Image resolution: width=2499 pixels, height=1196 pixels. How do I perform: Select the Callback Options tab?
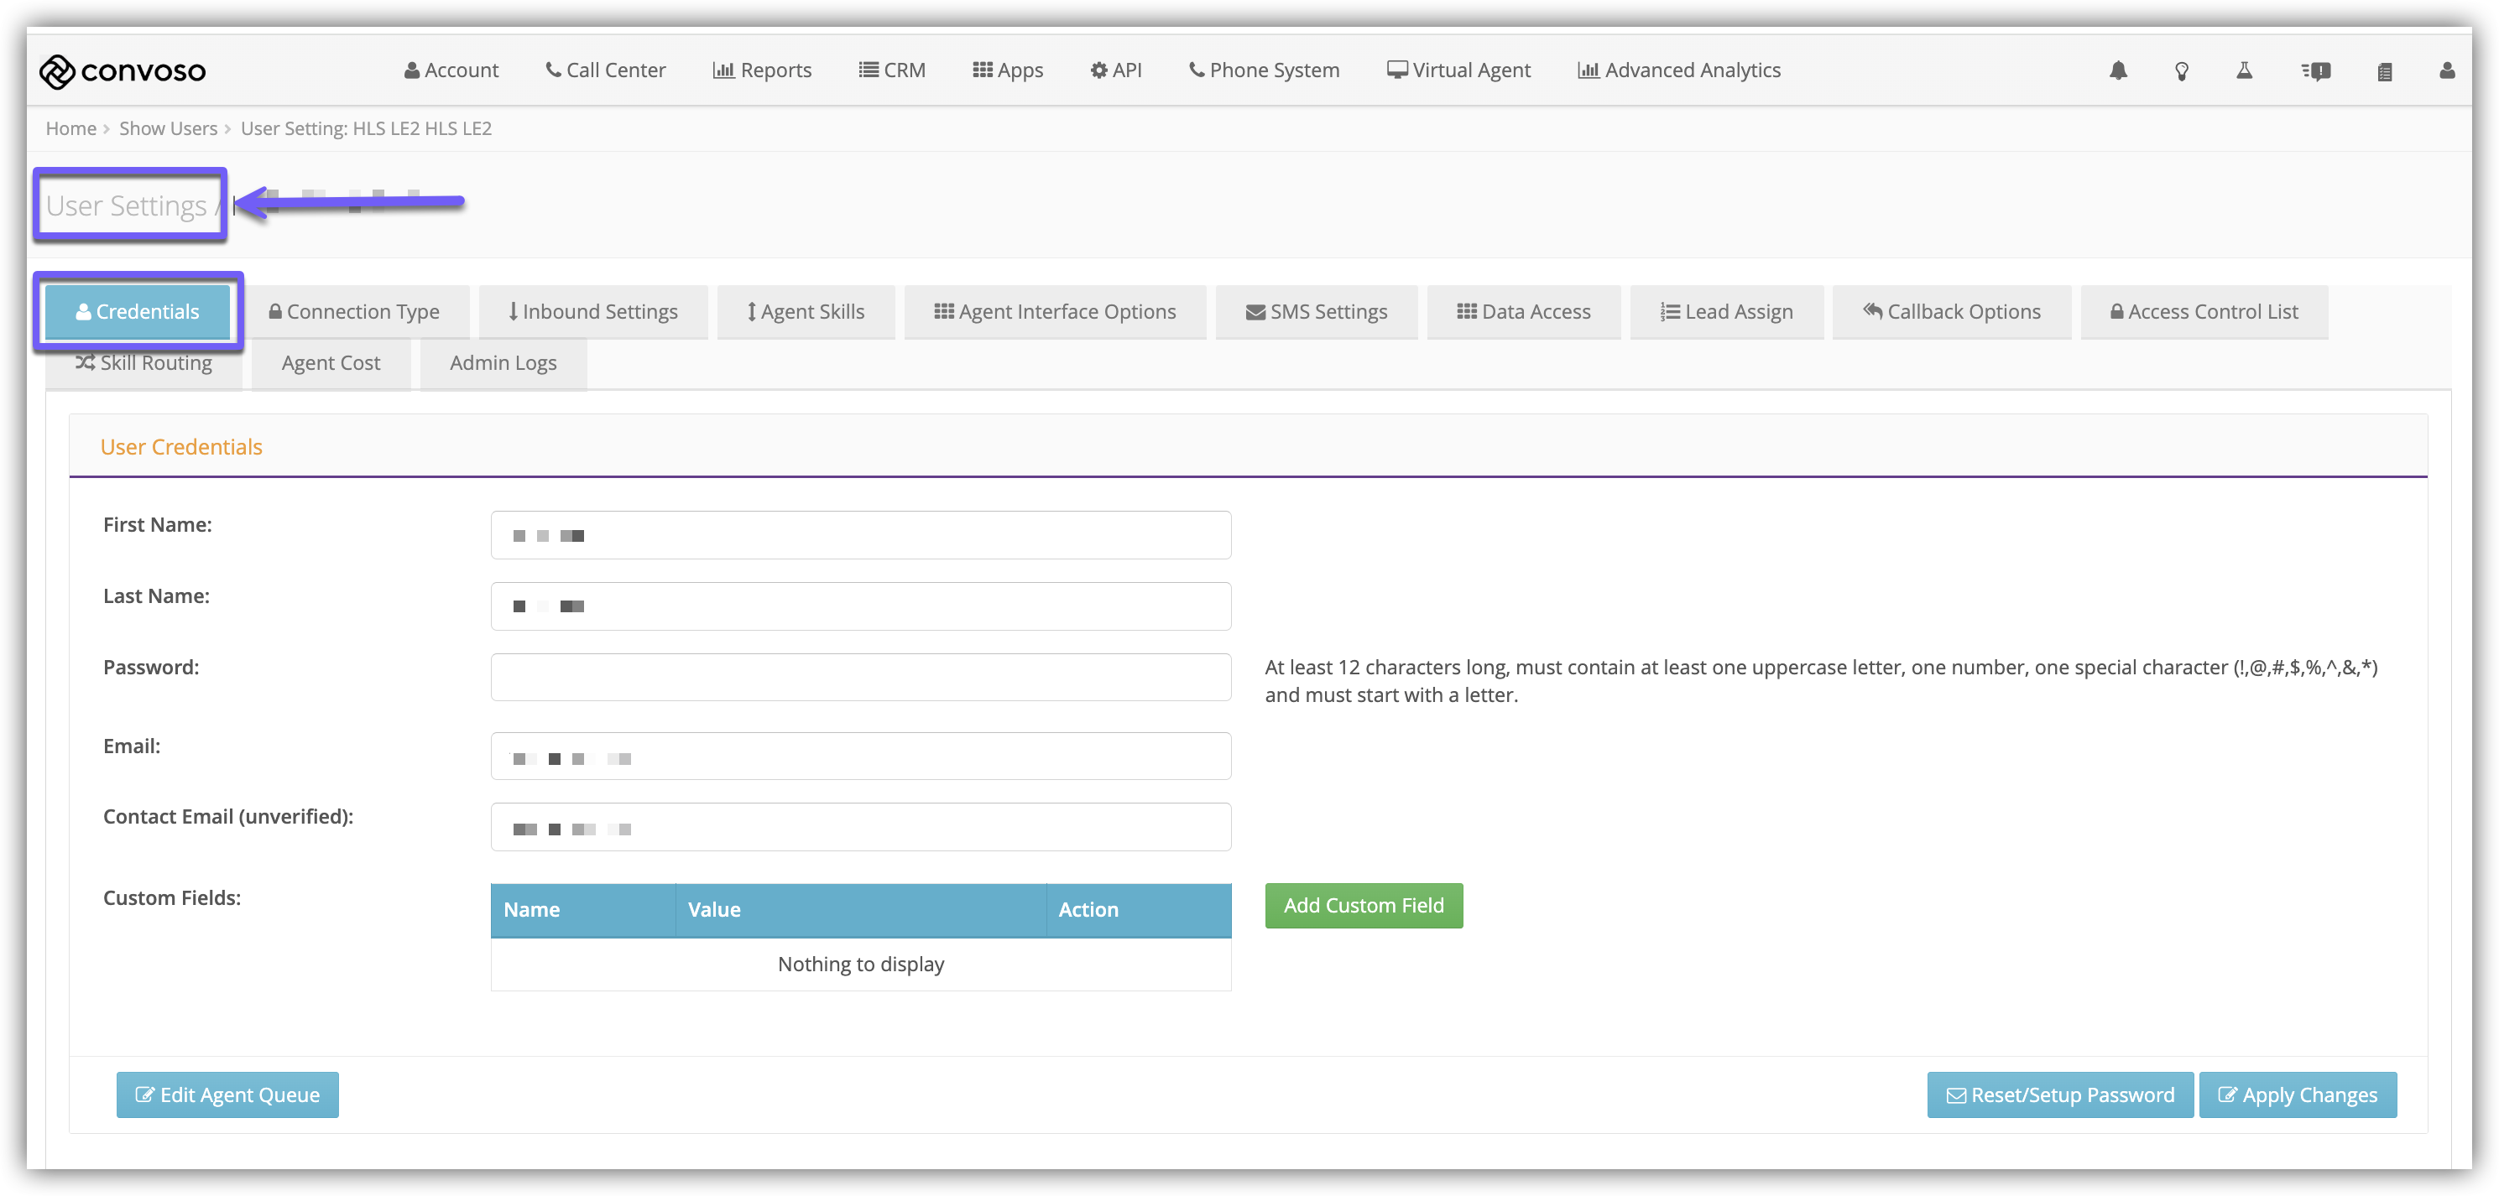[x=1951, y=312]
